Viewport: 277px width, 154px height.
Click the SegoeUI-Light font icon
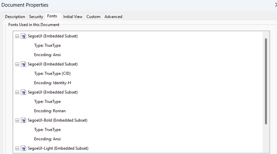(x=23, y=148)
